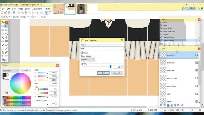Image resolution: width=204 pixels, height=115 pixels.
Task: Toggle the Tools window button top-right
Action: point(184,9)
